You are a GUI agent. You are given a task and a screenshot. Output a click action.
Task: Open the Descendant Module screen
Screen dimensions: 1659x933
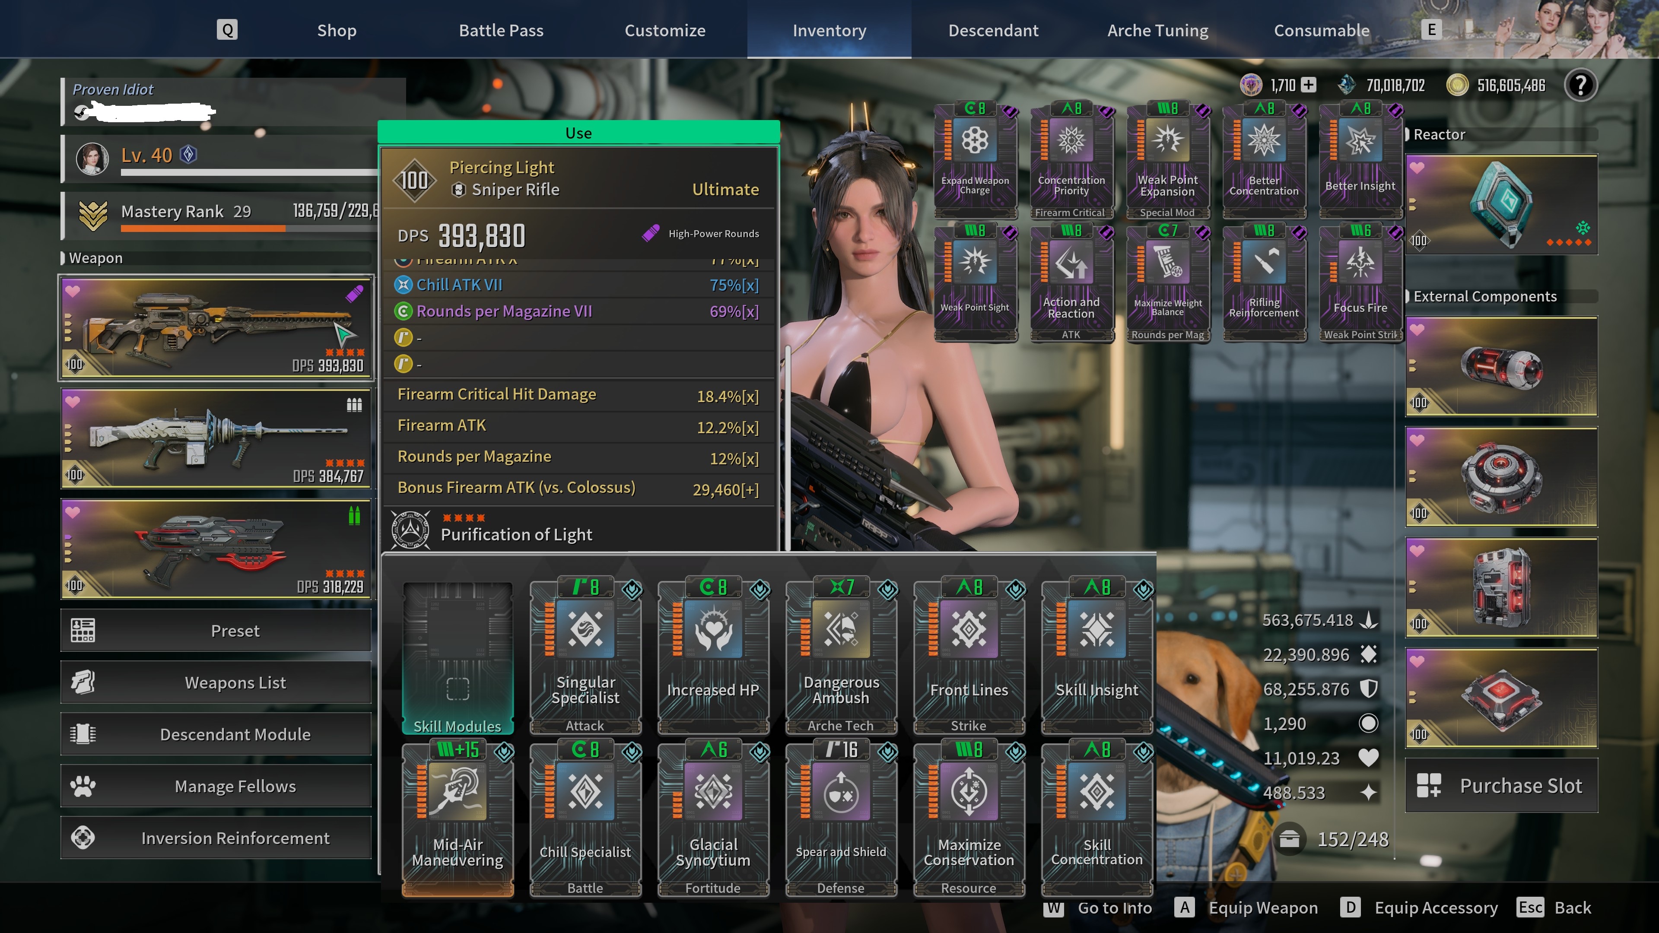point(216,734)
